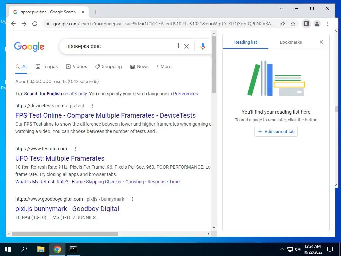This screenshot has width=341, height=256.
Task: Open the Response Time sitelink
Action: point(164,182)
